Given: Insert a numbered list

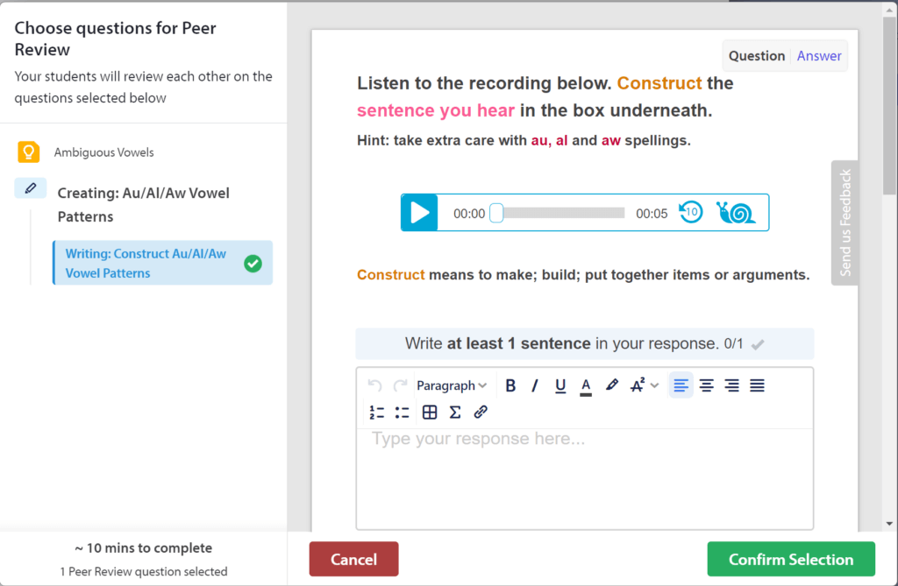Looking at the screenshot, I should (376, 412).
